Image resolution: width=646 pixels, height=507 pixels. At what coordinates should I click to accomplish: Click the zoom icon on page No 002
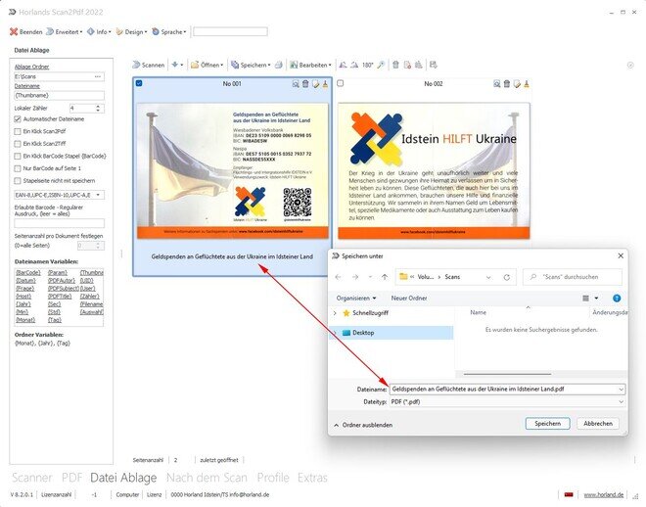[x=497, y=84]
